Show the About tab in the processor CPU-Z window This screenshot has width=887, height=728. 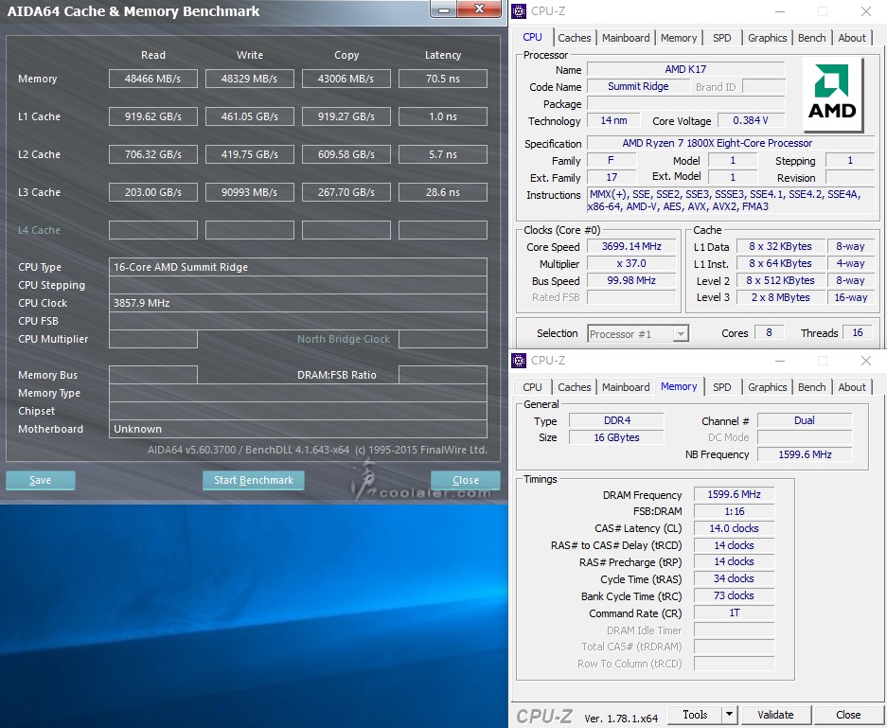852,38
